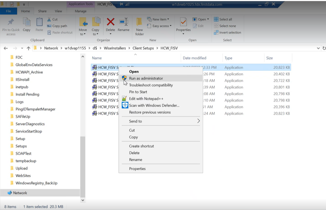Sort by the Name column header
Viewport: 326px width, 210px height.
tap(97, 58)
